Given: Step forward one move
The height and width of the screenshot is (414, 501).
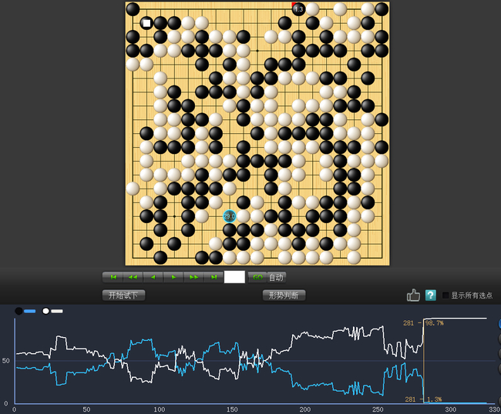Looking at the screenshot, I should 173,277.
